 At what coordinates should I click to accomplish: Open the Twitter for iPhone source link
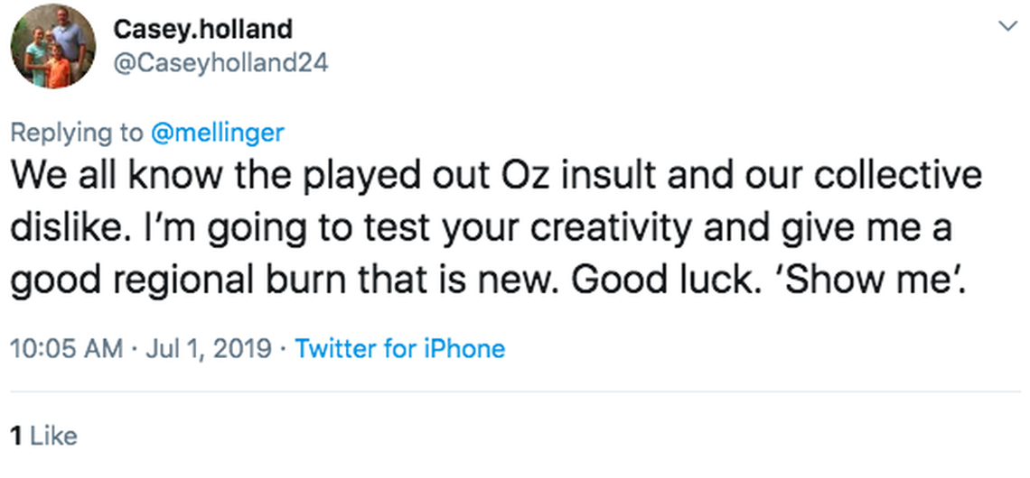tap(400, 348)
